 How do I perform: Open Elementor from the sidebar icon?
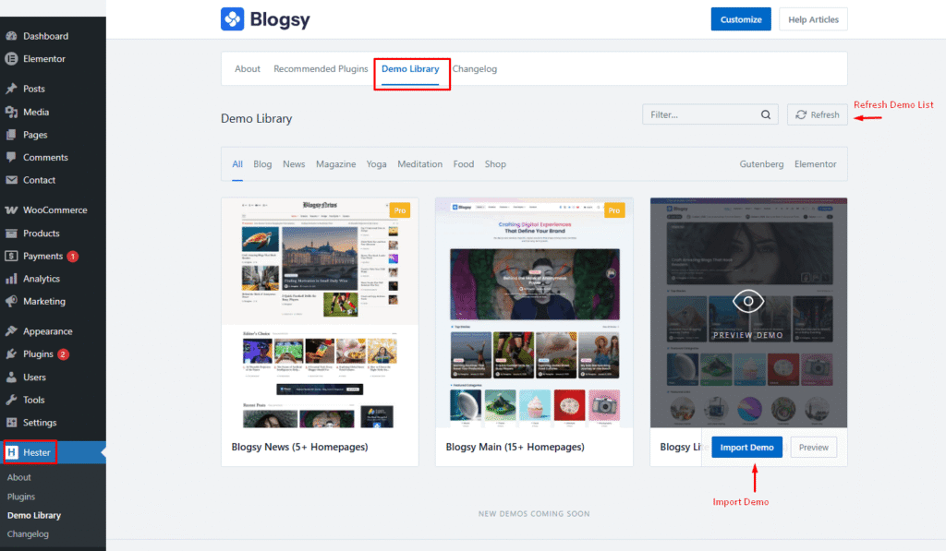pos(11,58)
